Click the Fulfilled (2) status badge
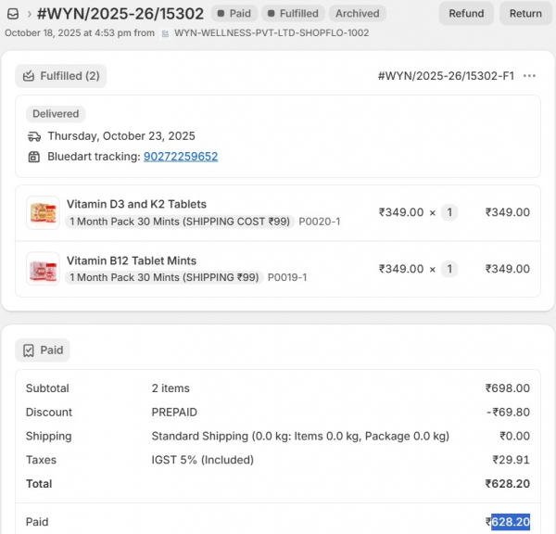 (x=61, y=76)
